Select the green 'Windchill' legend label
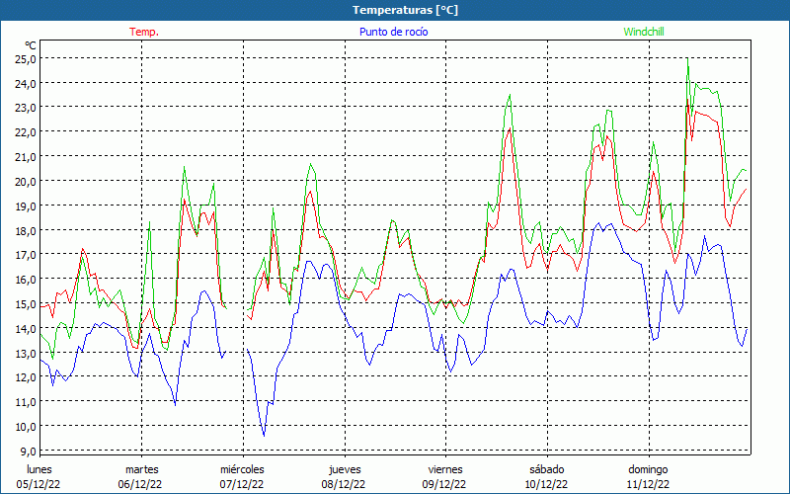Viewport: 790px width, 494px height. tap(644, 32)
